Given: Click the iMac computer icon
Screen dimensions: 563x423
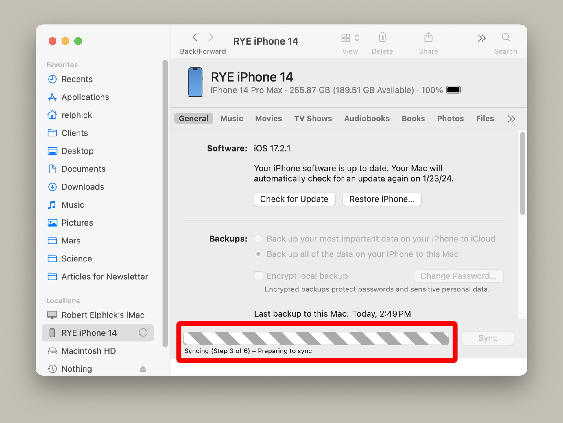Looking at the screenshot, I should pyautogui.click(x=52, y=315).
